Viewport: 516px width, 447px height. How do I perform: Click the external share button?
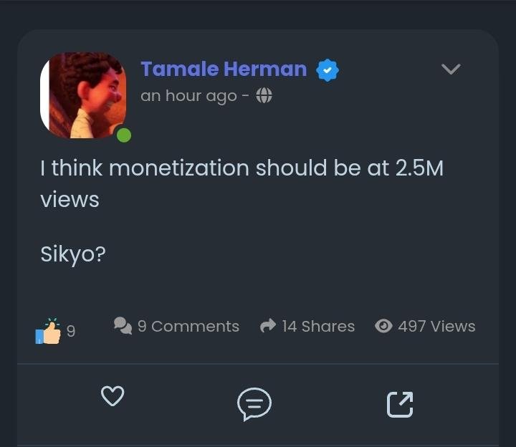[x=400, y=405]
